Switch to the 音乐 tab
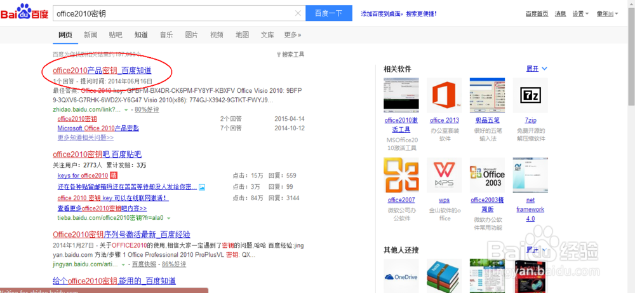 pyautogui.click(x=166, y=35)
